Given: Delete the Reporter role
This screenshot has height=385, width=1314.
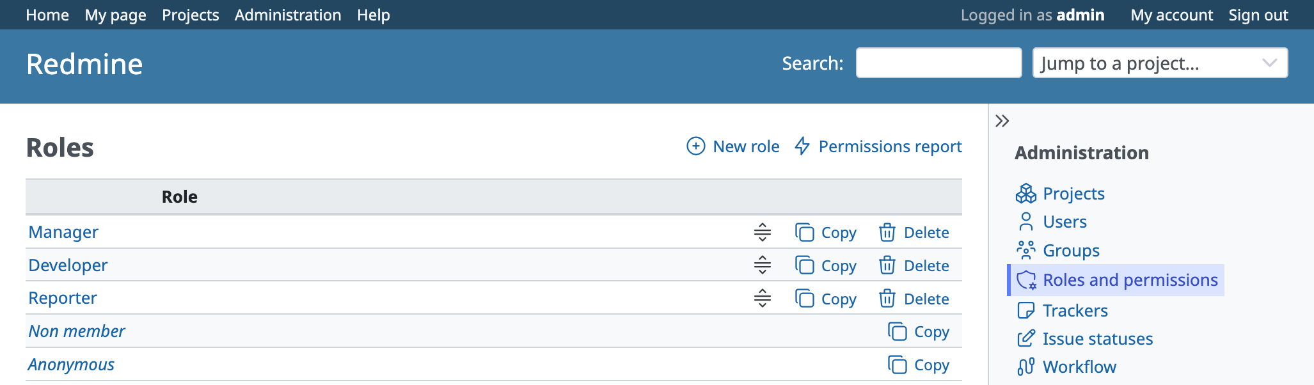Looking at the screenshot, I should pos(914,299).
